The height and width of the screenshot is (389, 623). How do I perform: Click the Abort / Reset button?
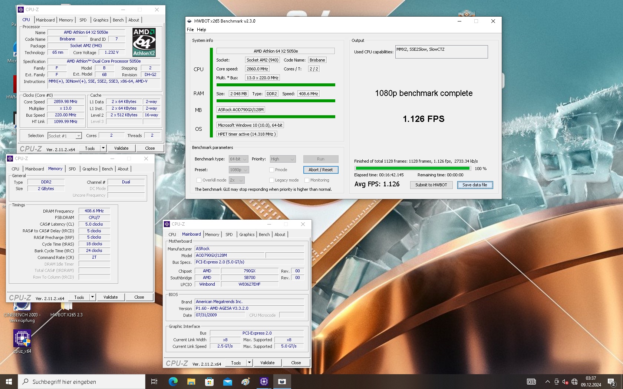(321, 170)
